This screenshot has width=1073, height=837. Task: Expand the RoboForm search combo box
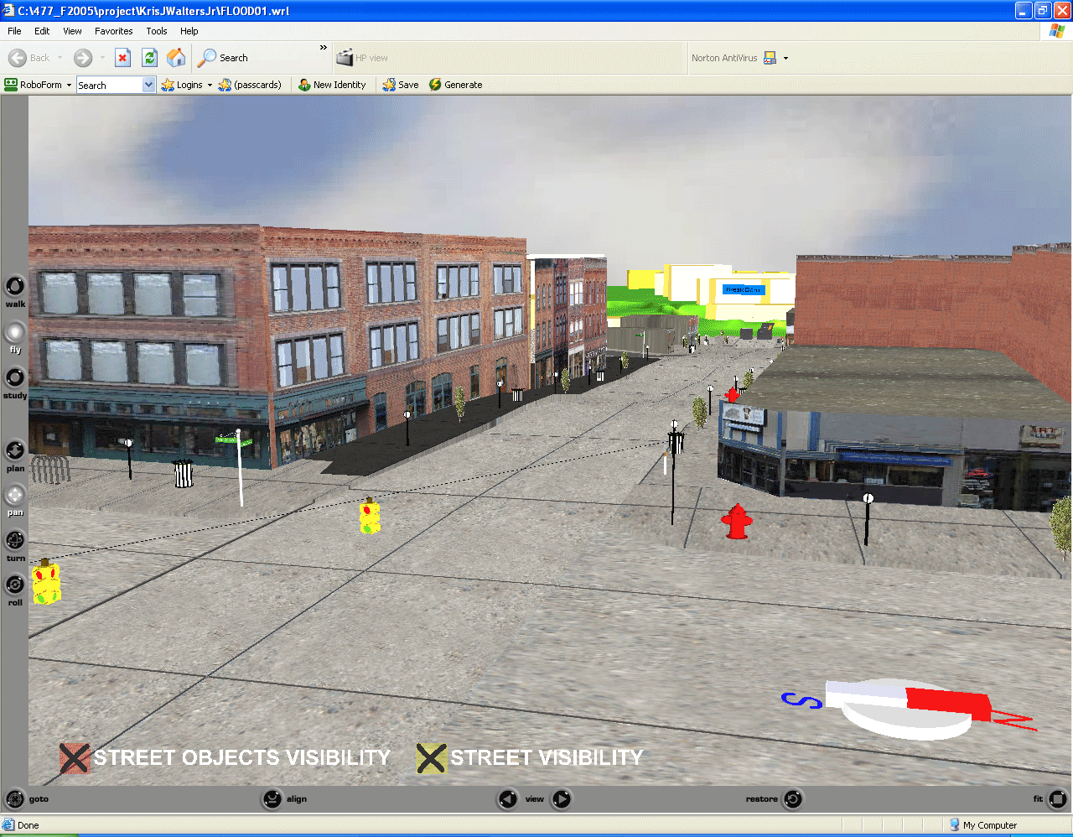tap(148, 85)
